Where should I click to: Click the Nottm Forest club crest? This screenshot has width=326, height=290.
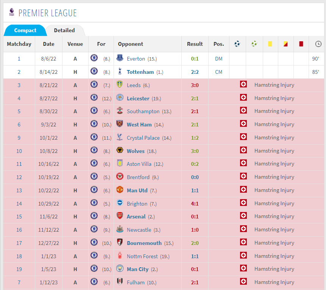point(120,255)
